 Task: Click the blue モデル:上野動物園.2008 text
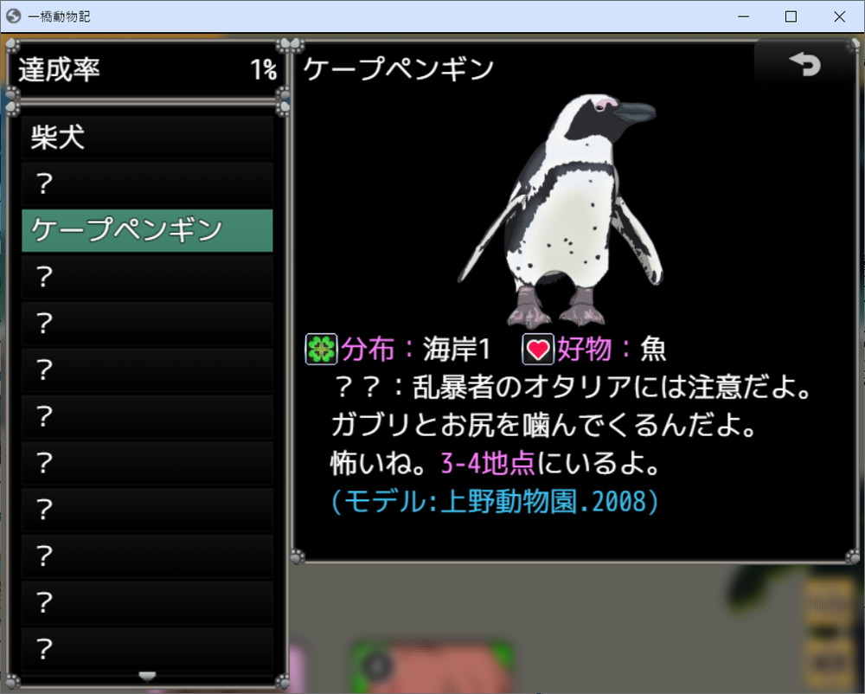point(494,501)
